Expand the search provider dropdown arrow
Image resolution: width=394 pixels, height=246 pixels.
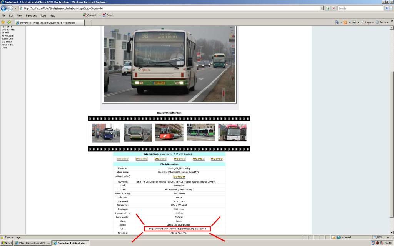click(391, 8)
